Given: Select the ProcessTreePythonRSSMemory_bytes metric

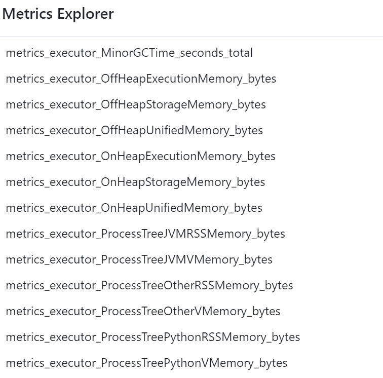Looking at the screenshot, I should [152, 337].
